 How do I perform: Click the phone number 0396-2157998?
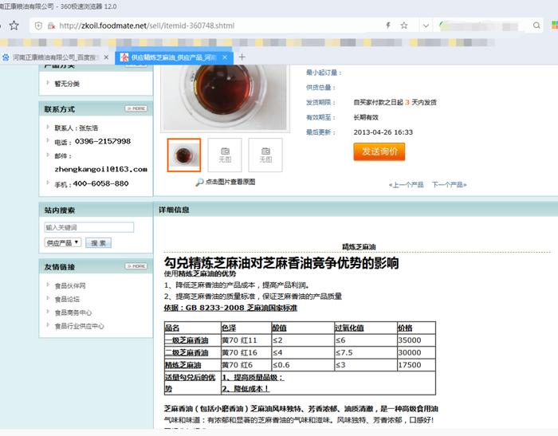point(103,141)
